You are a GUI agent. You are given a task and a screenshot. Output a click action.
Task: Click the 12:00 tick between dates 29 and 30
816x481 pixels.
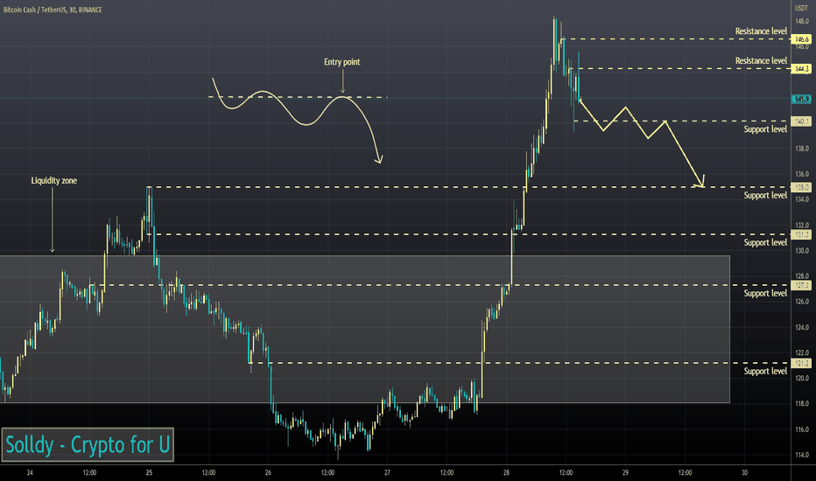[x=685, y=472]
